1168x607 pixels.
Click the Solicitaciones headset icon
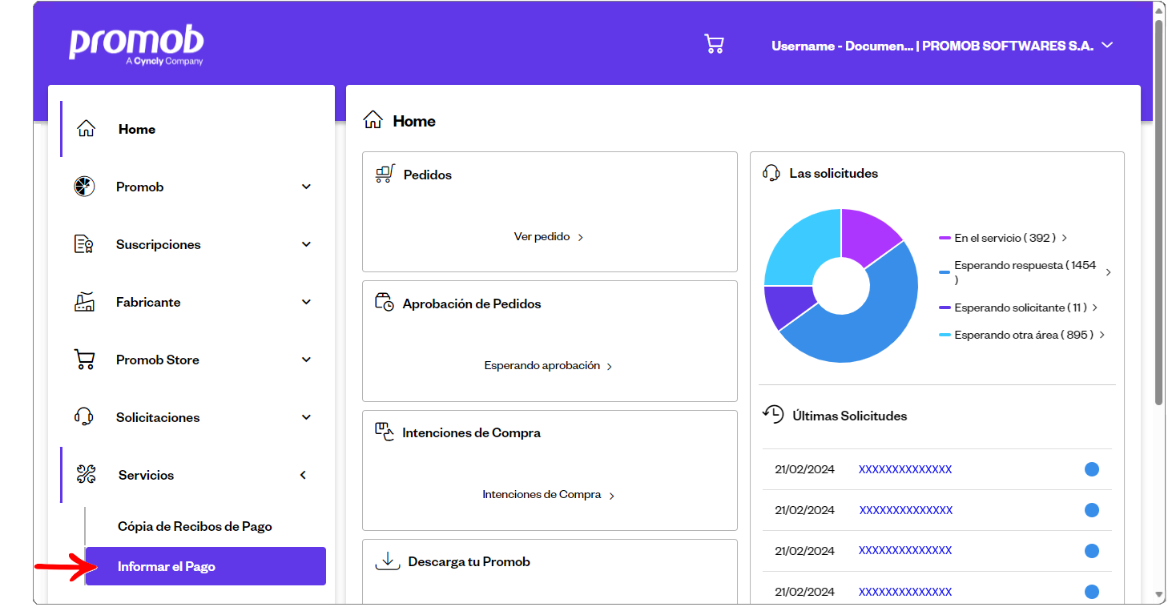pyautogui.click(x=84, y=417)
